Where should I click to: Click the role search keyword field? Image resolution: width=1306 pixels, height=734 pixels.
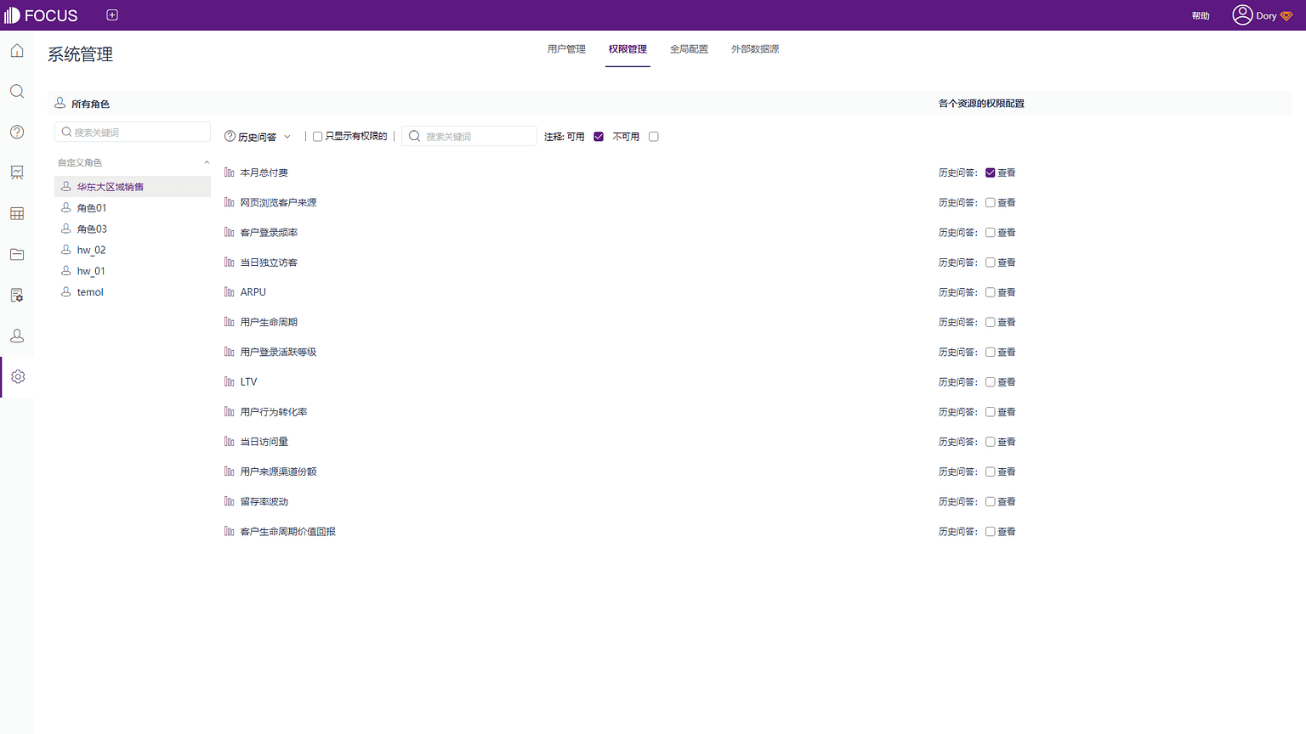tap(133, 132)
